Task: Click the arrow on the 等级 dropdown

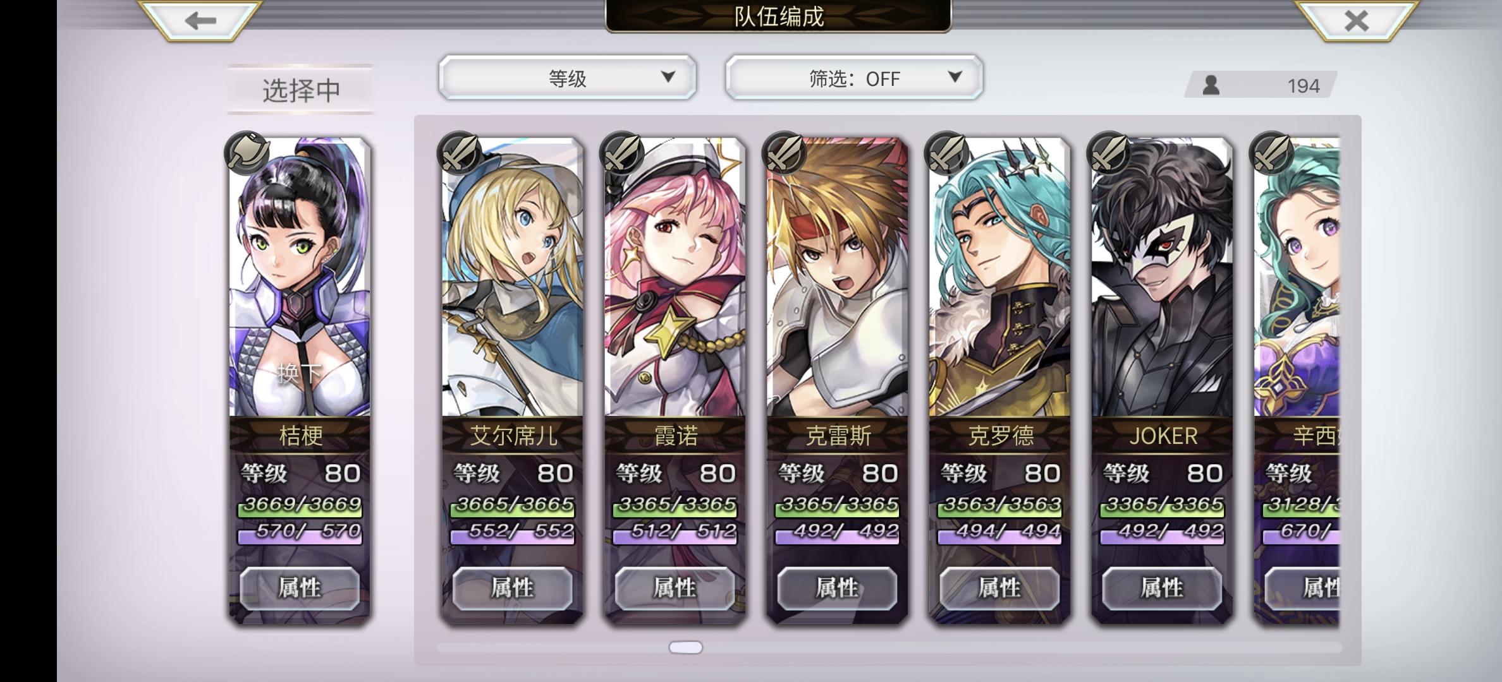Action: (668, 77)
